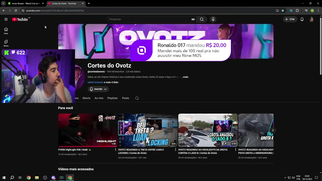Screen dimensions: 322x181
Task: Click the address bar URL
Action: (55, 11)
